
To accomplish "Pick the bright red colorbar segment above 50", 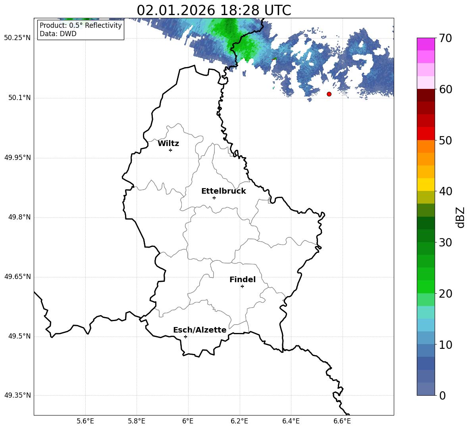I will [426, 134].
